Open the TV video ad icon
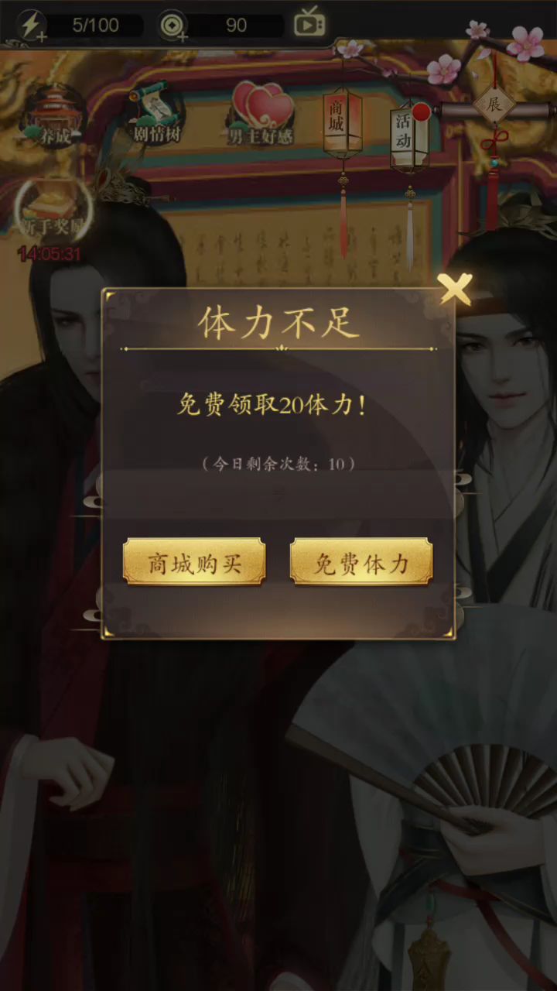 coord(309,22)
